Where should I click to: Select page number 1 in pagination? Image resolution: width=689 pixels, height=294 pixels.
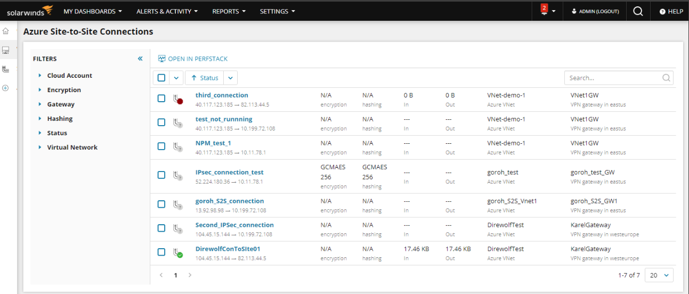pos(175,275)
